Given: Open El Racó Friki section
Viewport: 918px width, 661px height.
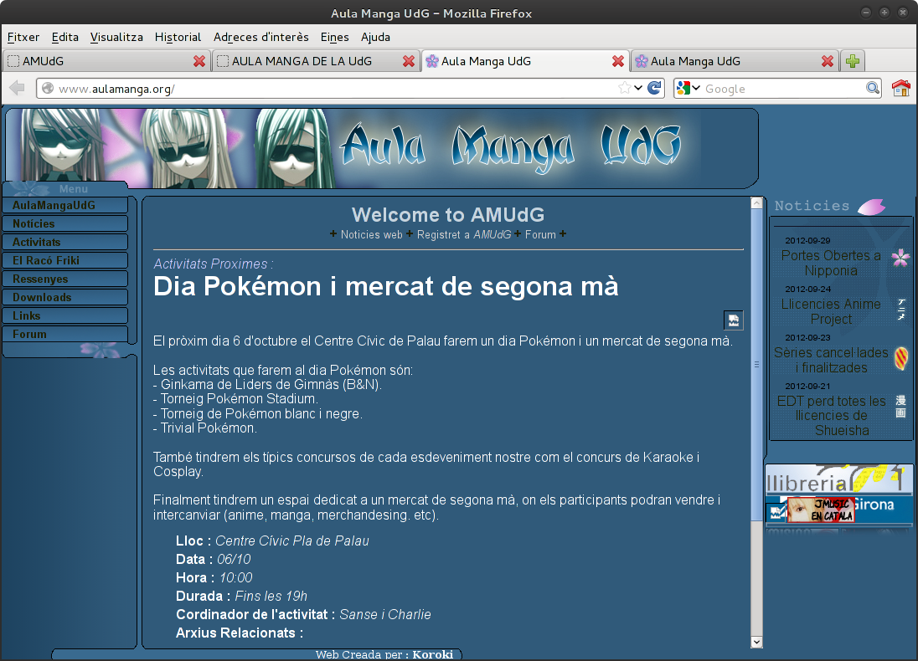Looking at the screenshot, I should point(65,260).
